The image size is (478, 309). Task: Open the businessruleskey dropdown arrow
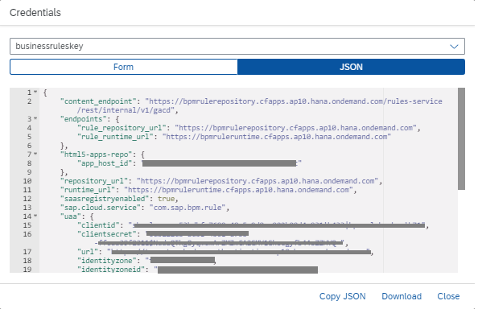(x=454, y=47)
